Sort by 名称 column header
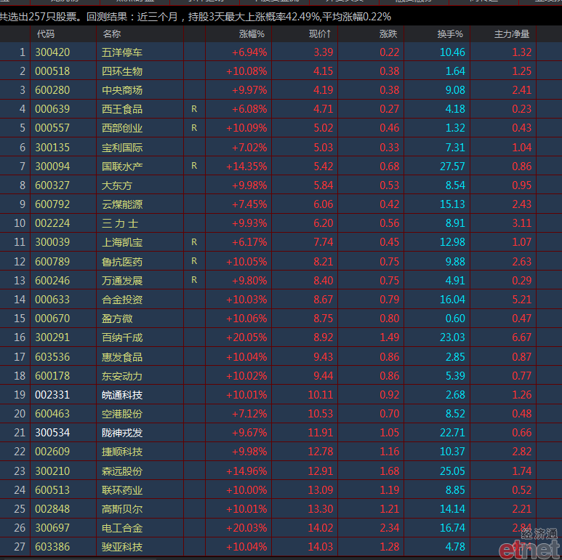 click(x=112, y=34)
